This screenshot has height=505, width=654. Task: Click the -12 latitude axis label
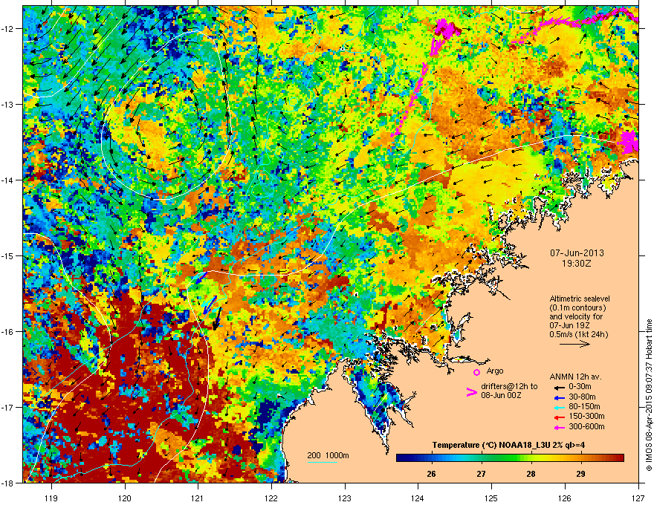click(8, 29)
